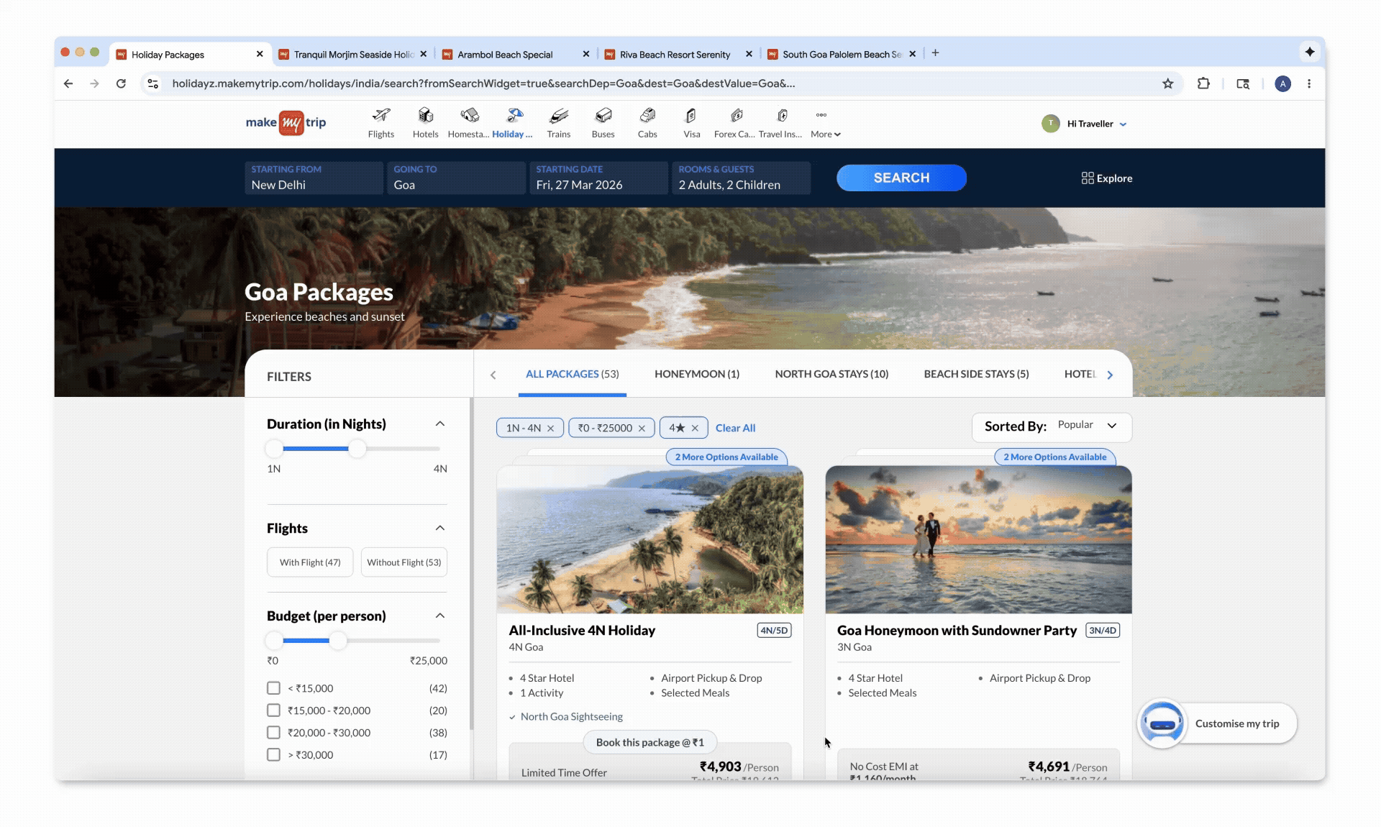Reload the page
Viewport: 1381px width, 827px height.
121,83
